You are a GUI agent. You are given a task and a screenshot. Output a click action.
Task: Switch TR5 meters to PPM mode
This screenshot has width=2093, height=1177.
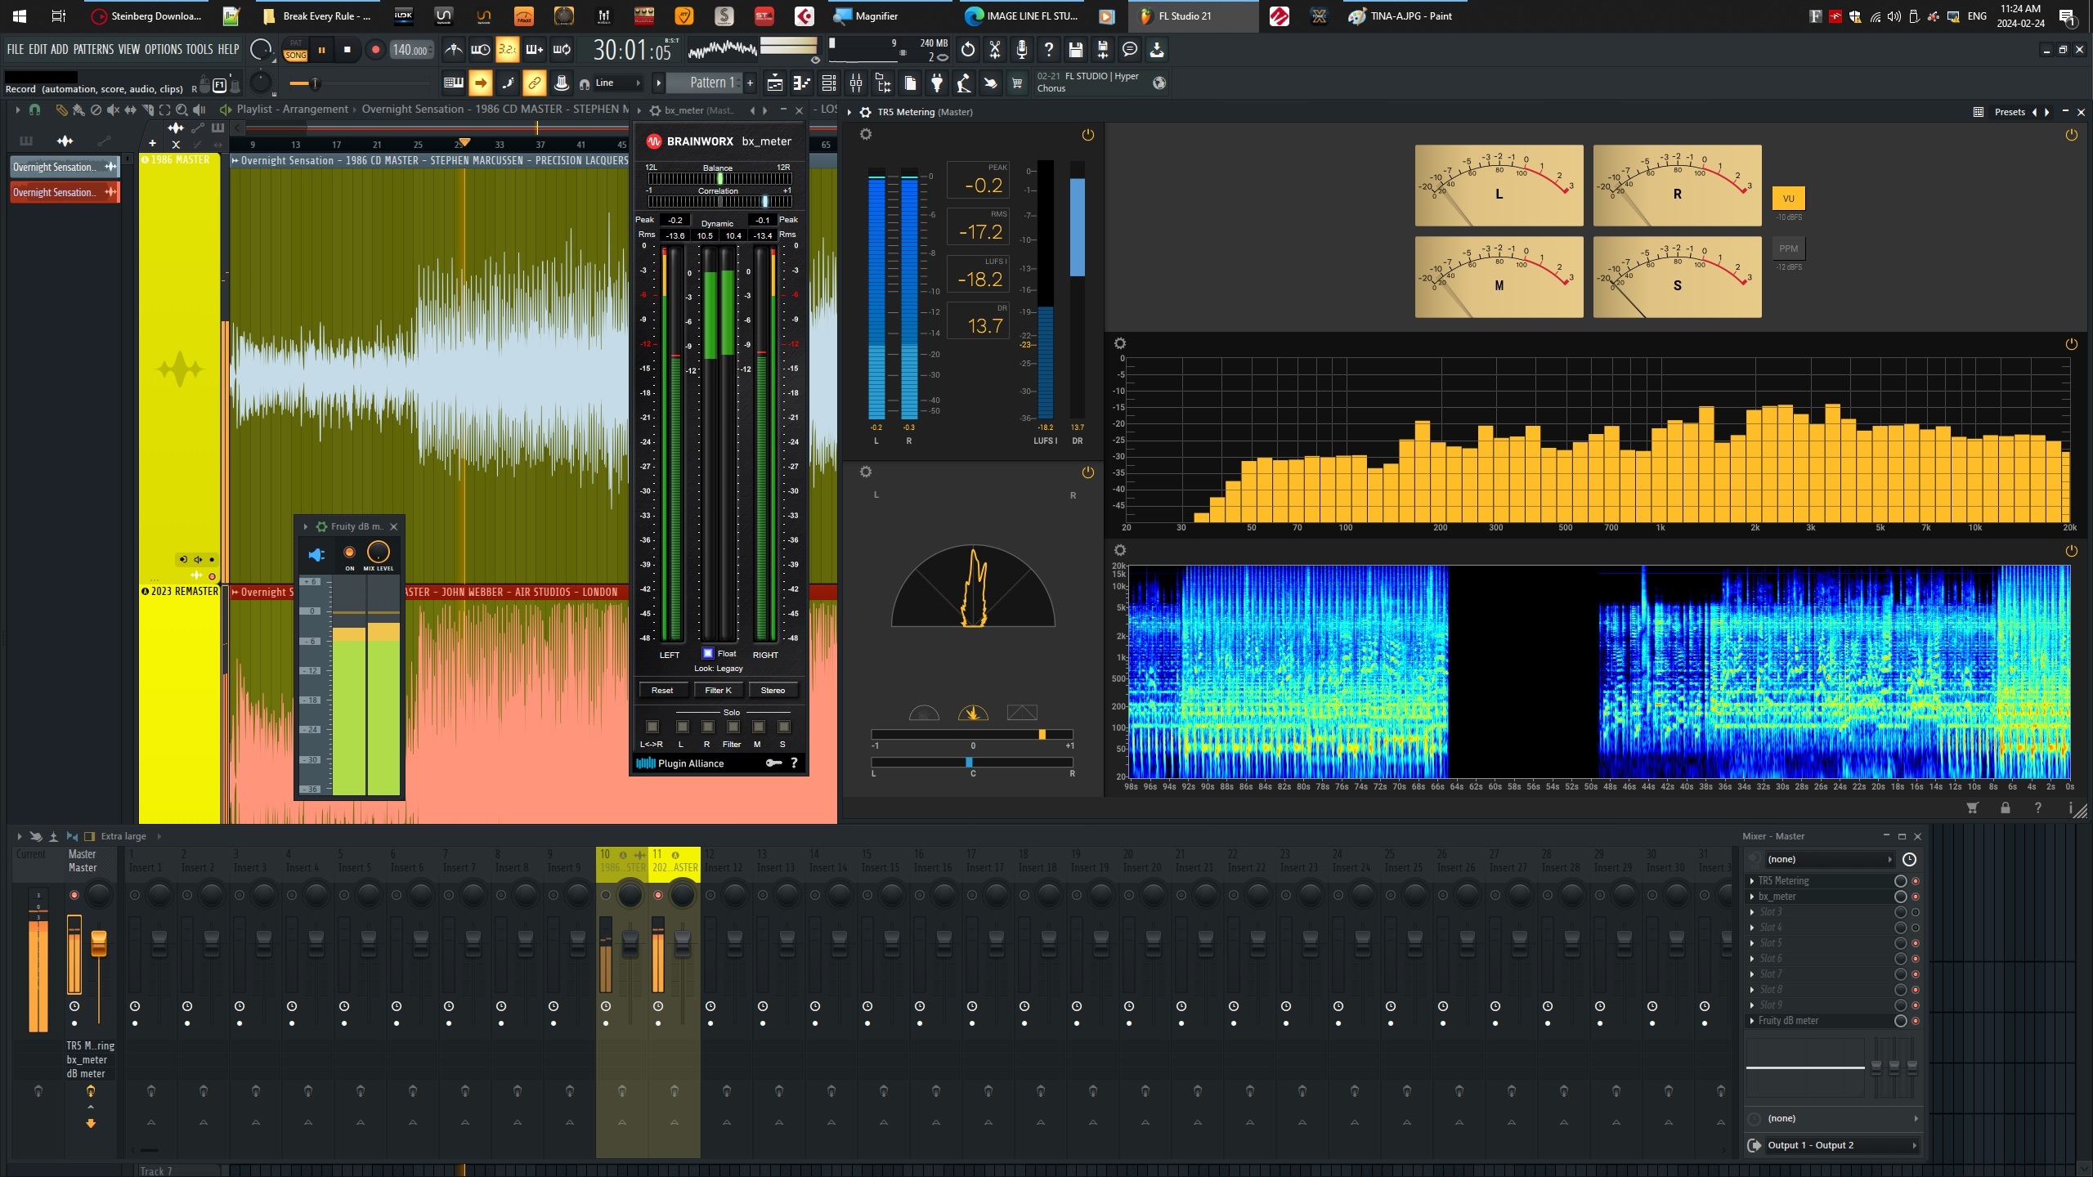1788,248
